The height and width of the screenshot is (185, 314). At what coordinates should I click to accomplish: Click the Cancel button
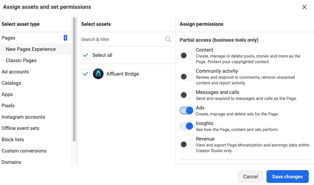pyautogui.click(x=251, y=177)
